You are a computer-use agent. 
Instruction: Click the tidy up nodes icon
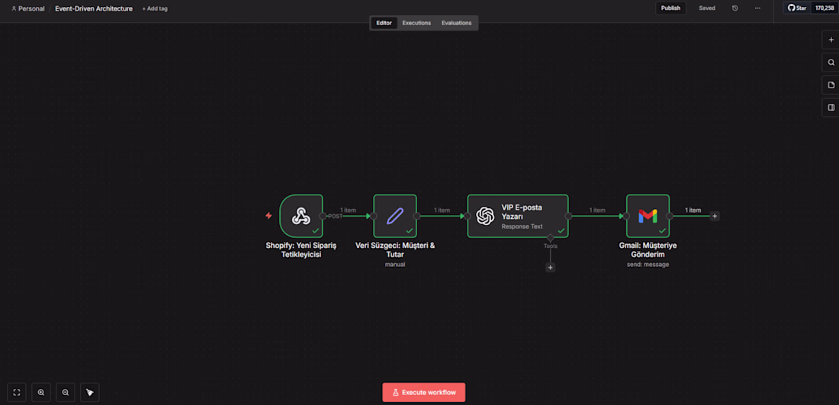pyautogui.click(x=90, y=392)
